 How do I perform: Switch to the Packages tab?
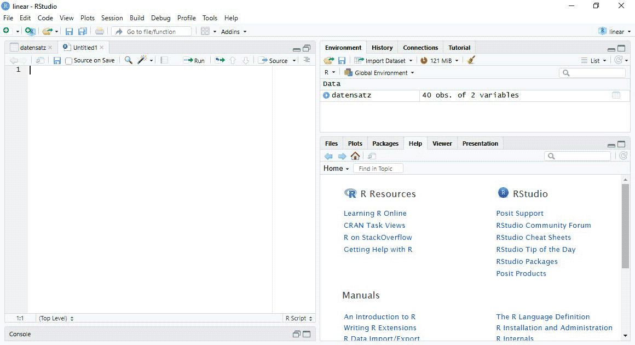[x=385, y=143]
